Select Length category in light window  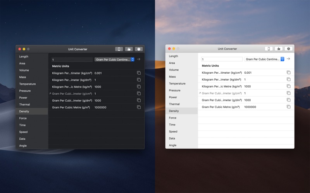pos(181,56)
